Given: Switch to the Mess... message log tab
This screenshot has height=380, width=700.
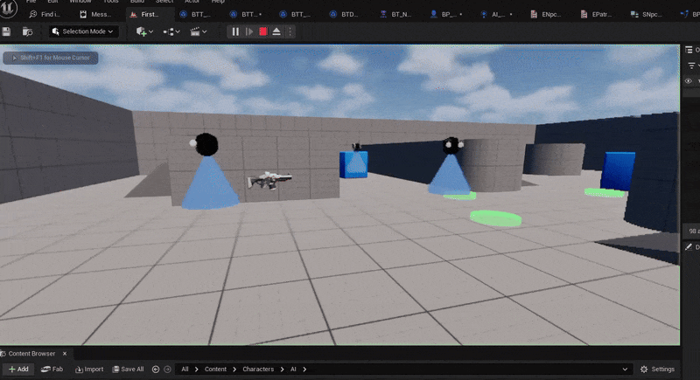Looking at the screenshot, I should [95, 14].
